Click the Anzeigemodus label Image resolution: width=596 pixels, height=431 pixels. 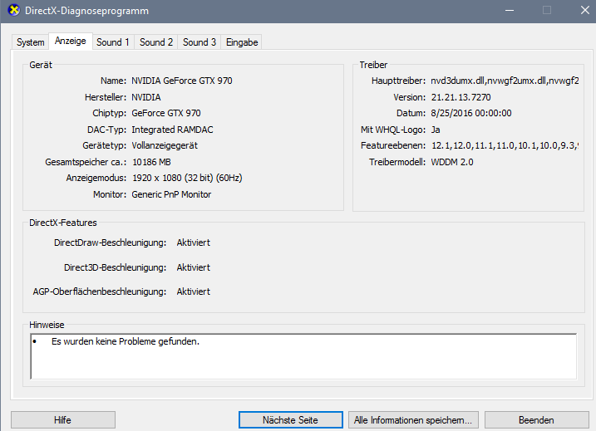coord(96,178)
